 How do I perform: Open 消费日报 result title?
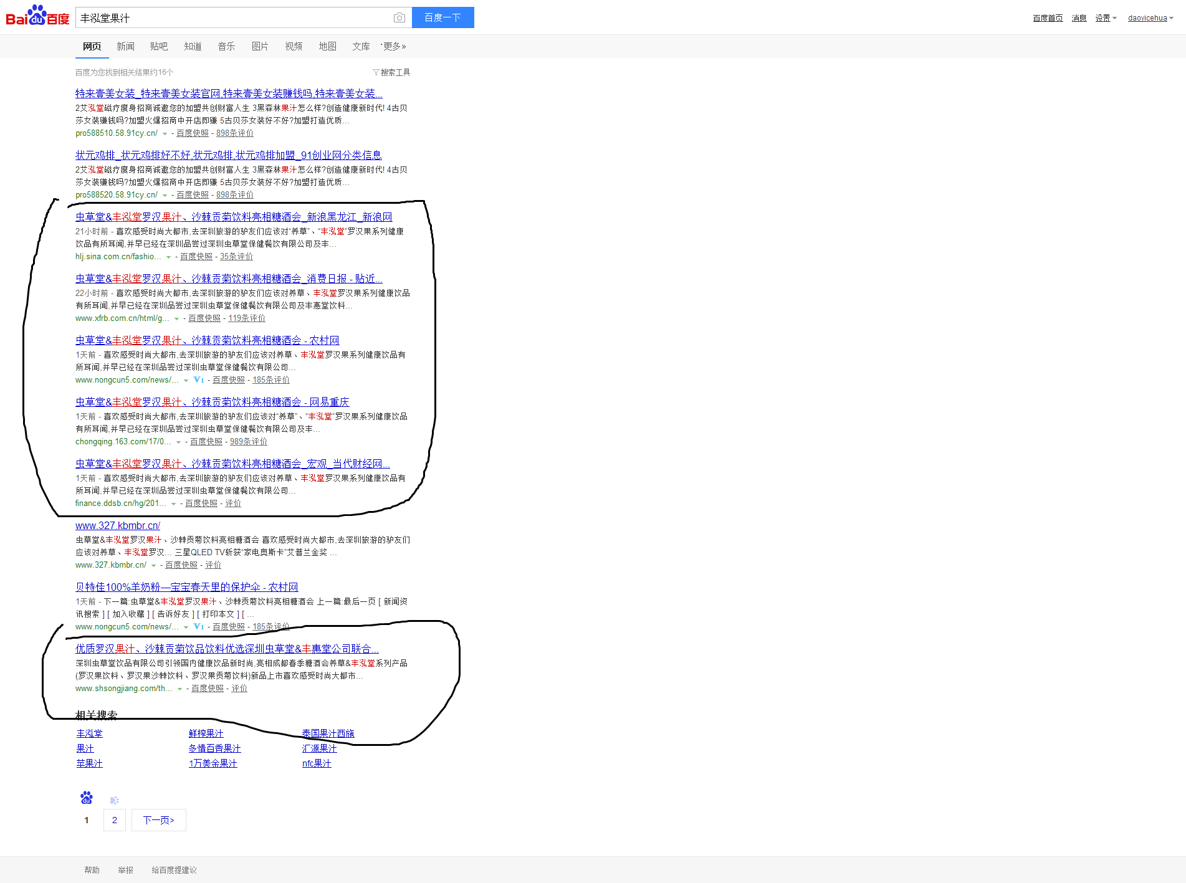point(229,279)
